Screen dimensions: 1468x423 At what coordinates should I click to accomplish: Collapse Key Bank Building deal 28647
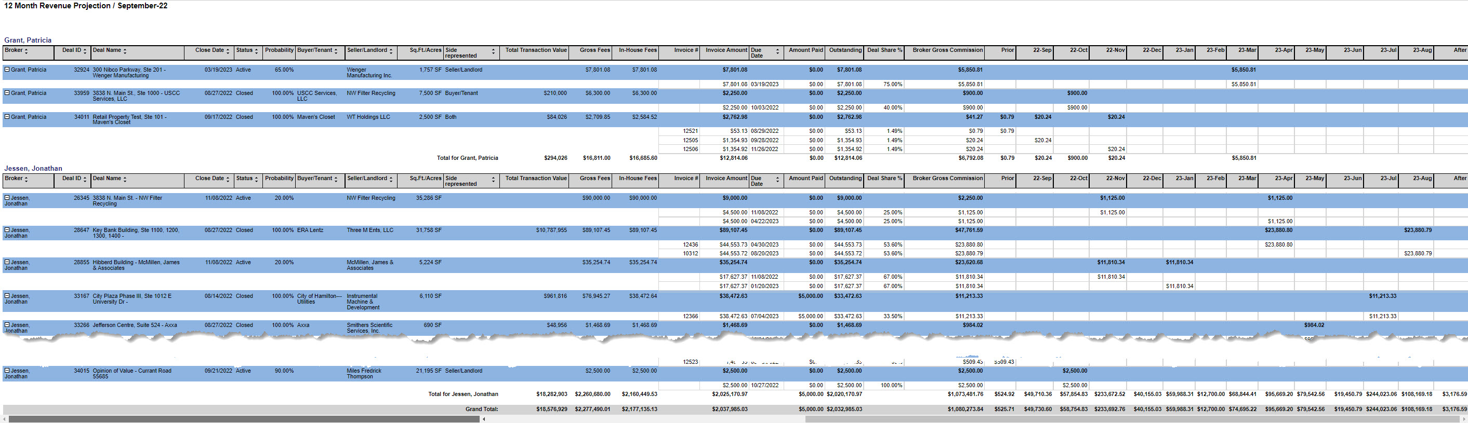7,230
